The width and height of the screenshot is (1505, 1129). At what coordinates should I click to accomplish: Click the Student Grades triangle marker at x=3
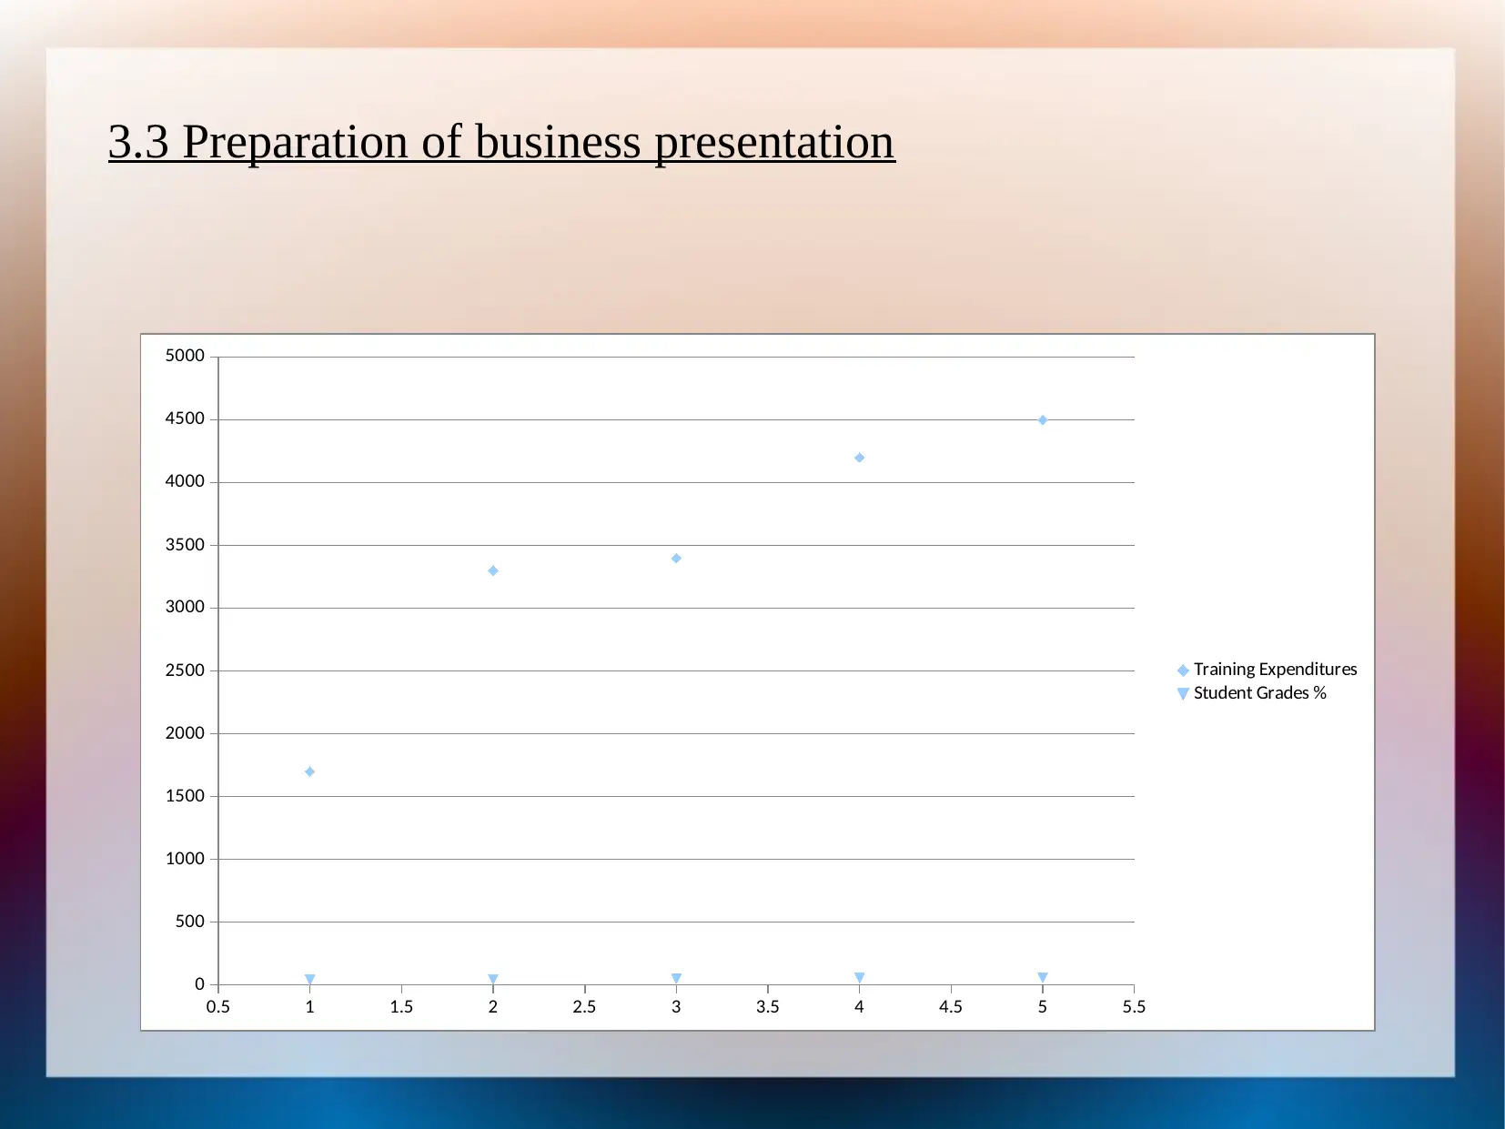676,979
